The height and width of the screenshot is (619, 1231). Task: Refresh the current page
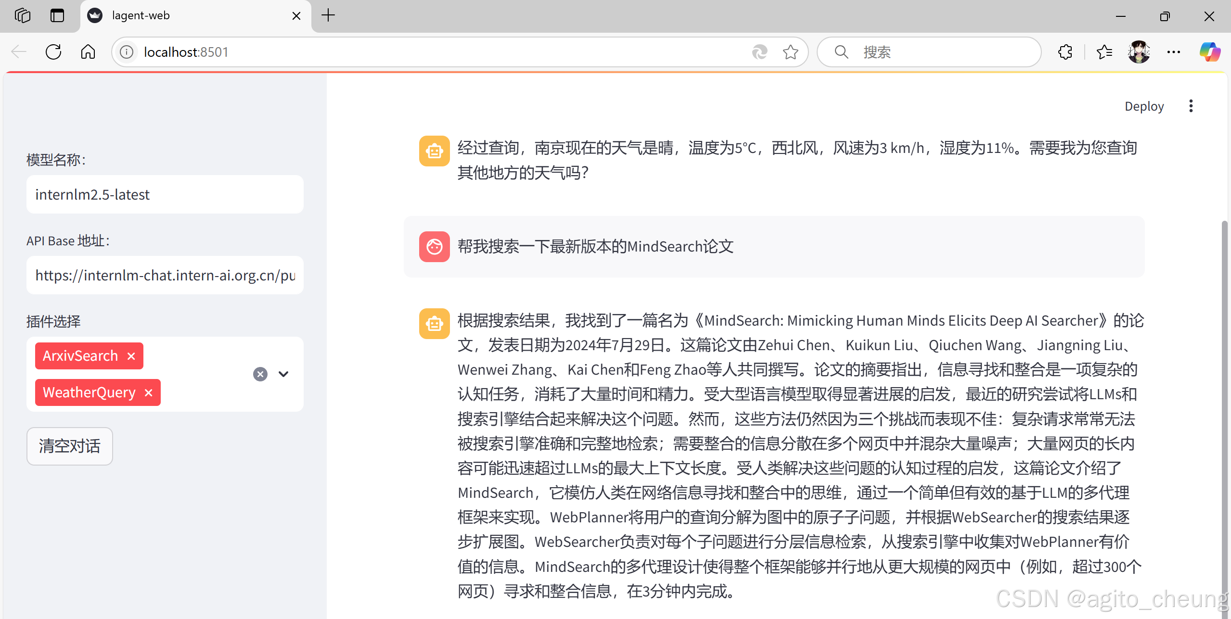[x=53, y=52]
